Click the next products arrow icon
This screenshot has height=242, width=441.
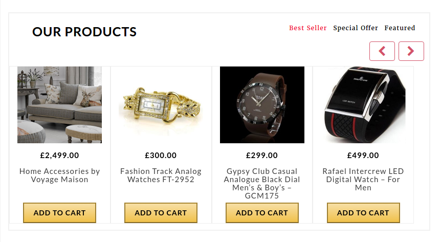pyautogui.click(x=411, y=51)
